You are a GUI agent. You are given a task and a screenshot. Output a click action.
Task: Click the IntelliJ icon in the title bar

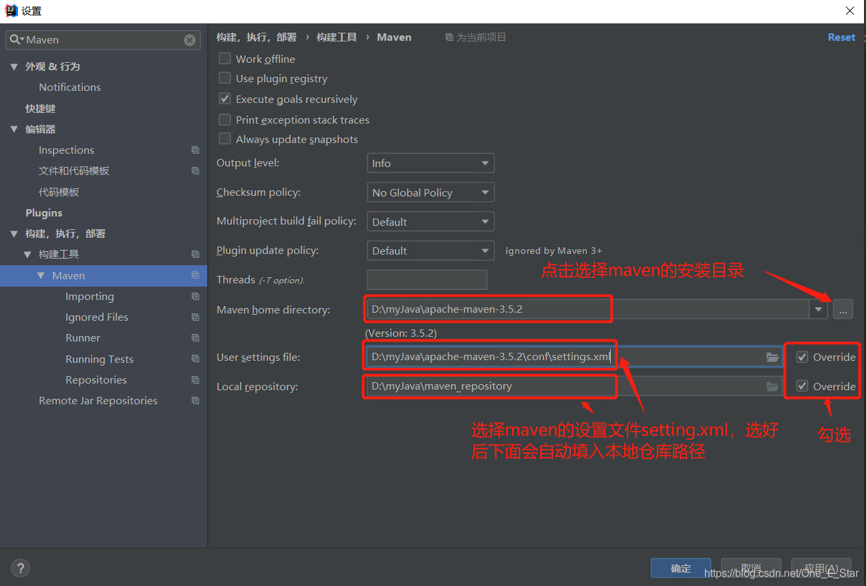click(11, 11)
